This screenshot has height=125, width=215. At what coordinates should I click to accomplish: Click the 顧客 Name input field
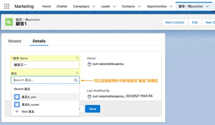coord(45,65)
